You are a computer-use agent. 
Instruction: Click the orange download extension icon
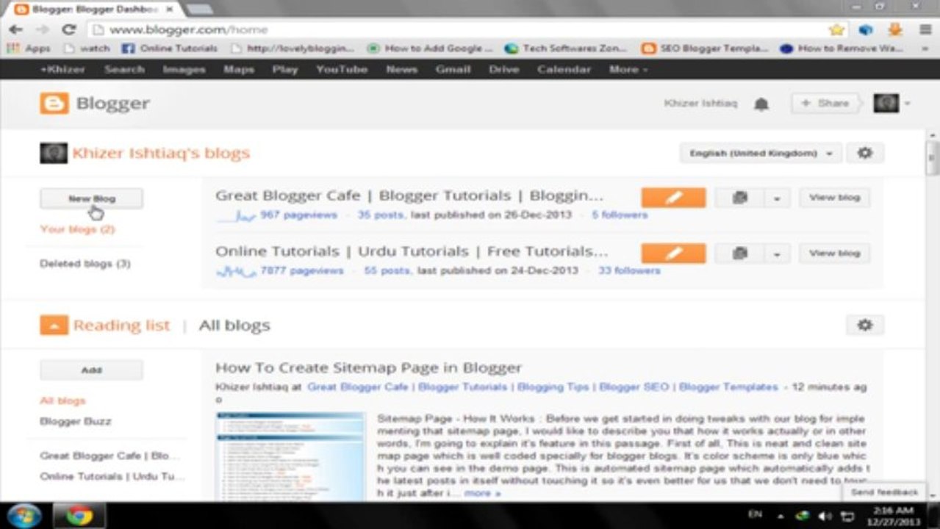coord(895,29)
